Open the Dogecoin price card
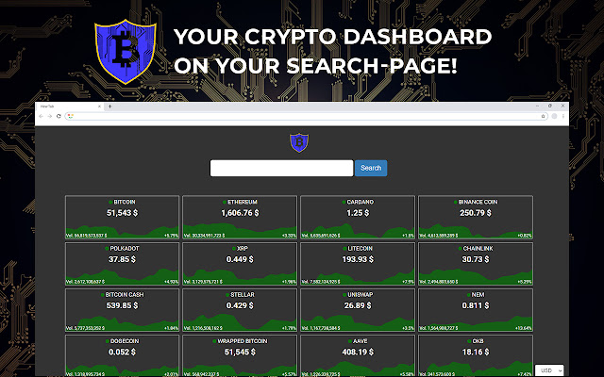604x377 pixels. pyautogui.click(x=123, y=356)
